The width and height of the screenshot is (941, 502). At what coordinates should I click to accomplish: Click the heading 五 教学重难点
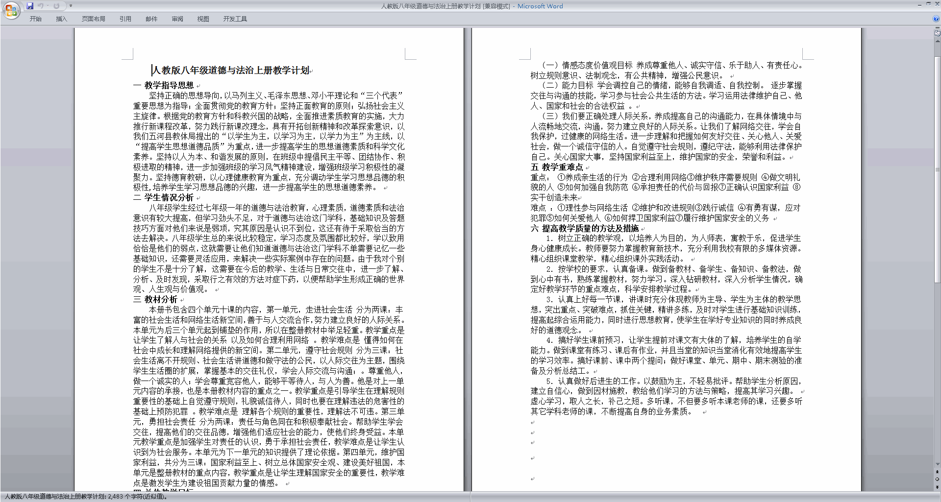point(557,167)
